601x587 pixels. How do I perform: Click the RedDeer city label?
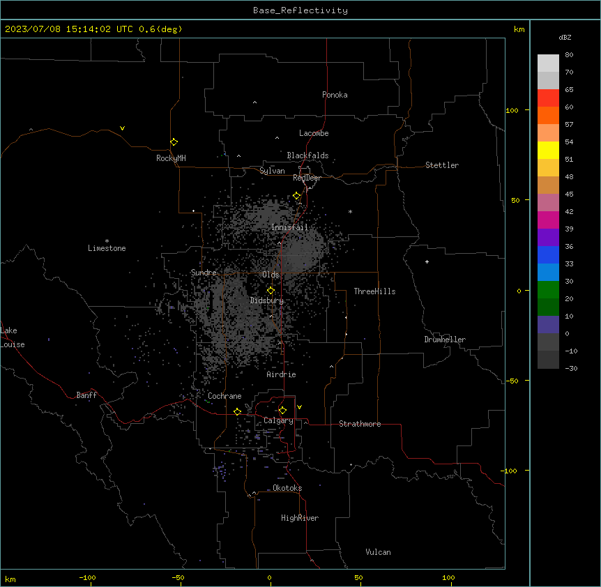307,178
